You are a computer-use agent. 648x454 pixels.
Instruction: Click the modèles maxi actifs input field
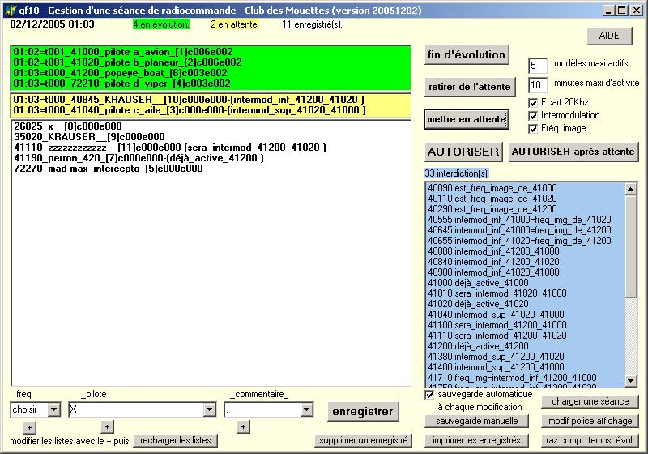pyautogui.click(x=538, y=66)
